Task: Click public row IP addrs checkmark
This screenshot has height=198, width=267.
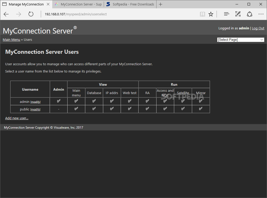Action: pyautogui.click(x=112, y=109)
